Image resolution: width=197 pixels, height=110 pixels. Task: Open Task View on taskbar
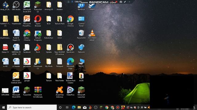(67, 107)
